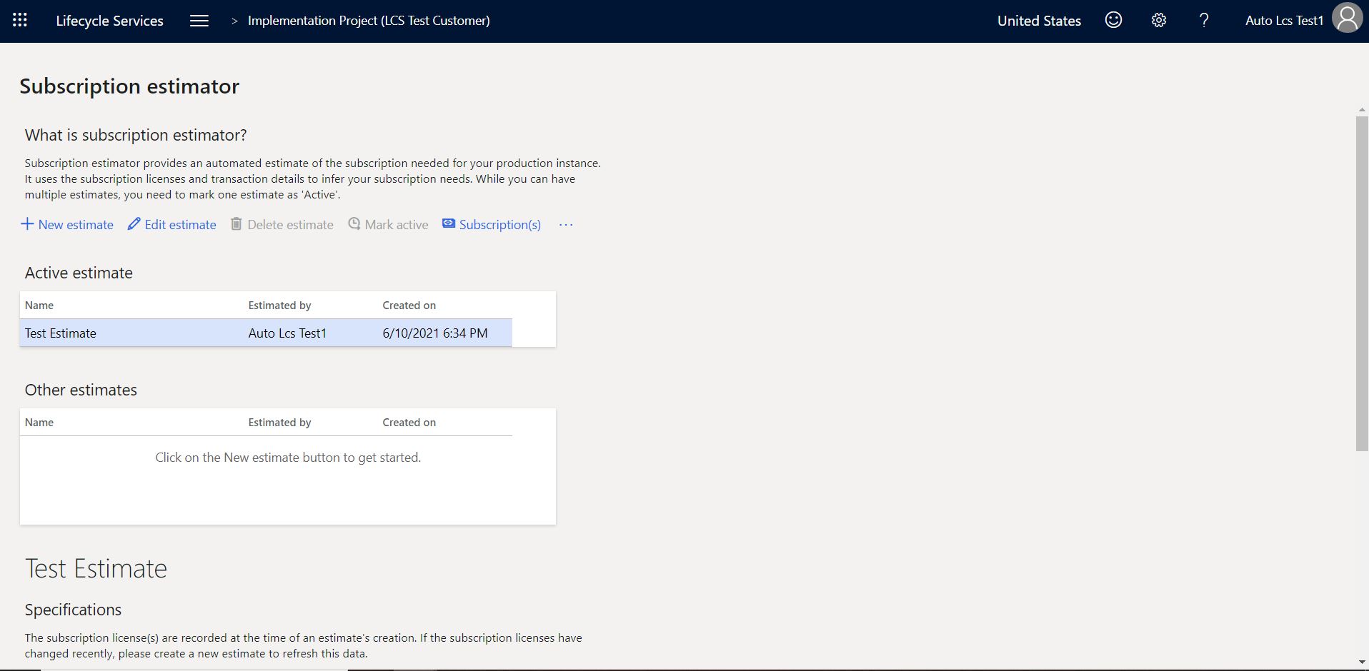Click the Mark active icon

tap(354, 224)
